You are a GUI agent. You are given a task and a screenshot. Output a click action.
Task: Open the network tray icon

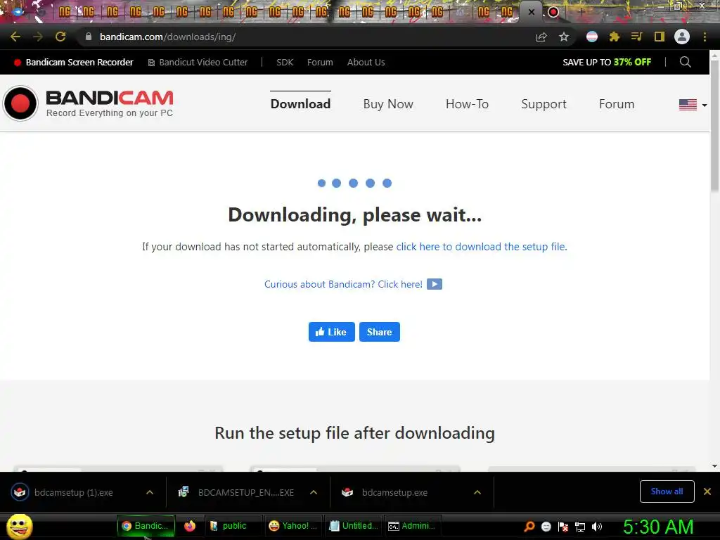click(580, 527)
